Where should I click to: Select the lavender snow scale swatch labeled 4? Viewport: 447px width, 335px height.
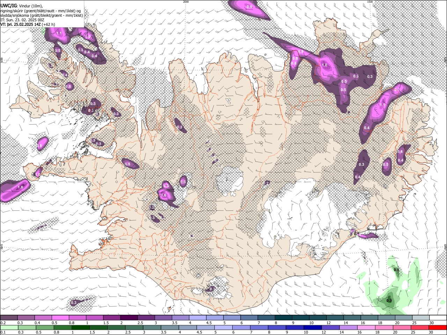(197, 318)
